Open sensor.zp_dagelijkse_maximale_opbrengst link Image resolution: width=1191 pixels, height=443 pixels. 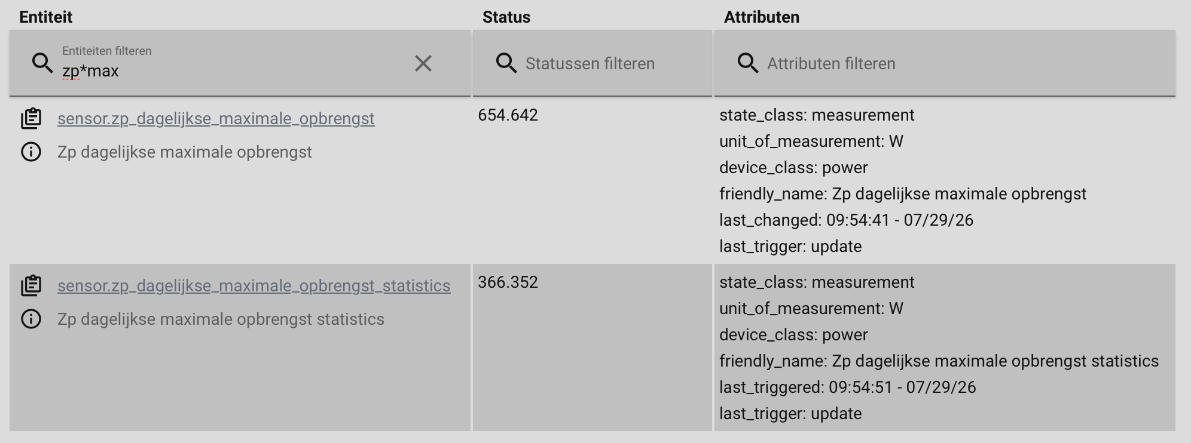pyautogui.click(x=216, y=118)
